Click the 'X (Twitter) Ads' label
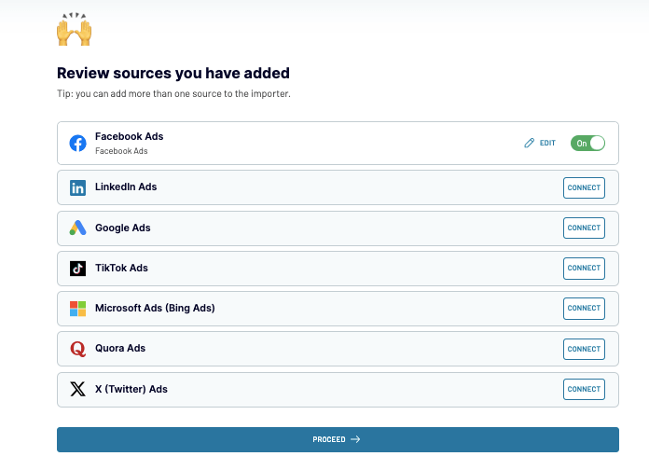Image resolution: width=649 pixels, height=470 pixels. [x=131, y=389]
